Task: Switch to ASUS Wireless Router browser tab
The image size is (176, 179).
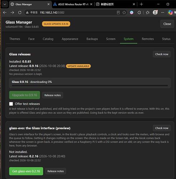Action: pyautogui.click(x=73, y=4)
